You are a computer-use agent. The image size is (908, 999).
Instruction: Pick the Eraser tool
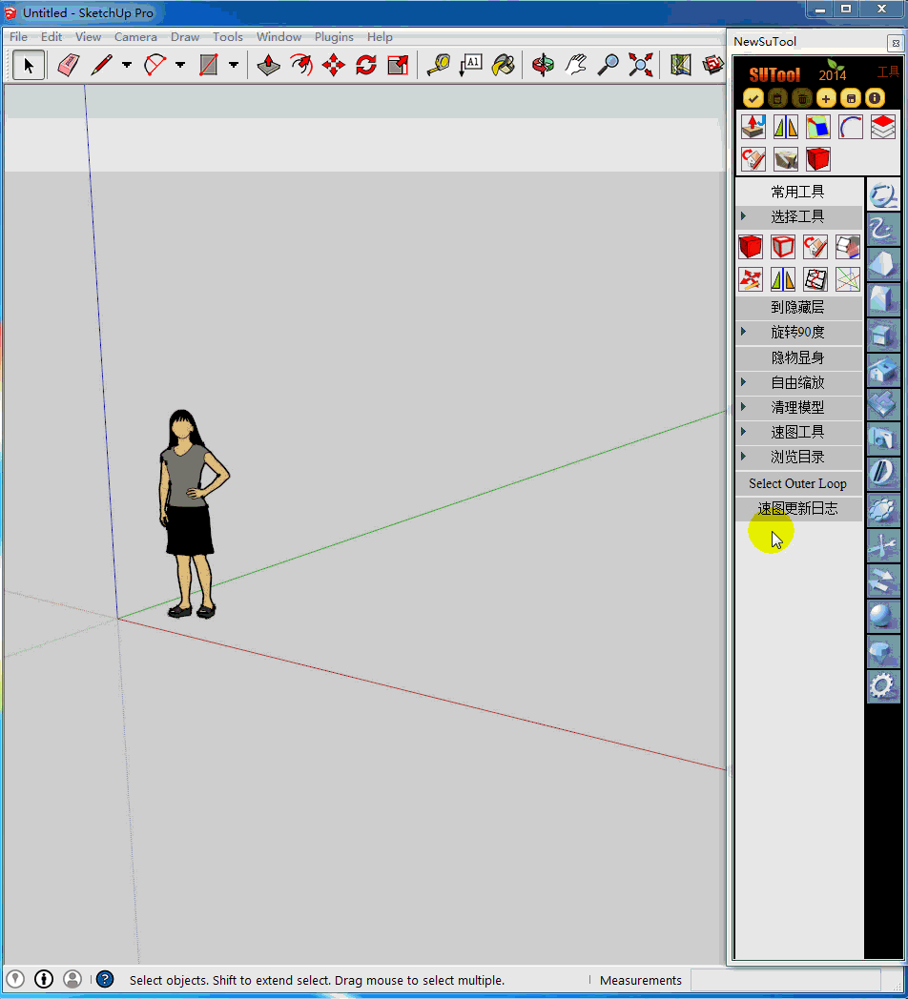click(x=69, y=65)
